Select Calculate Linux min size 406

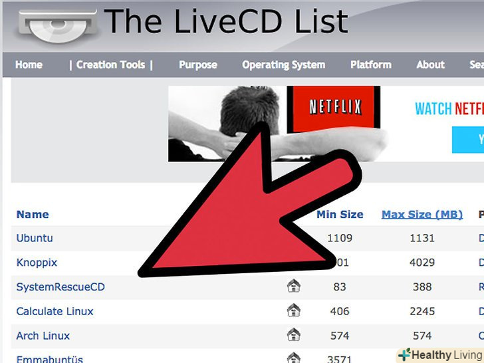click(340, 311)
